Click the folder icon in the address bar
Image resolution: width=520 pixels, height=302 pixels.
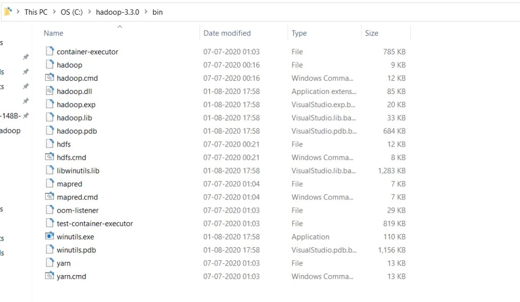7,11
